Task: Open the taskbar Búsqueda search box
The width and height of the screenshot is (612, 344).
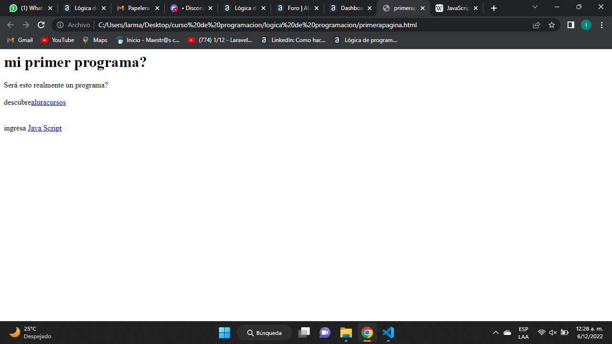Action: (264, 333)
